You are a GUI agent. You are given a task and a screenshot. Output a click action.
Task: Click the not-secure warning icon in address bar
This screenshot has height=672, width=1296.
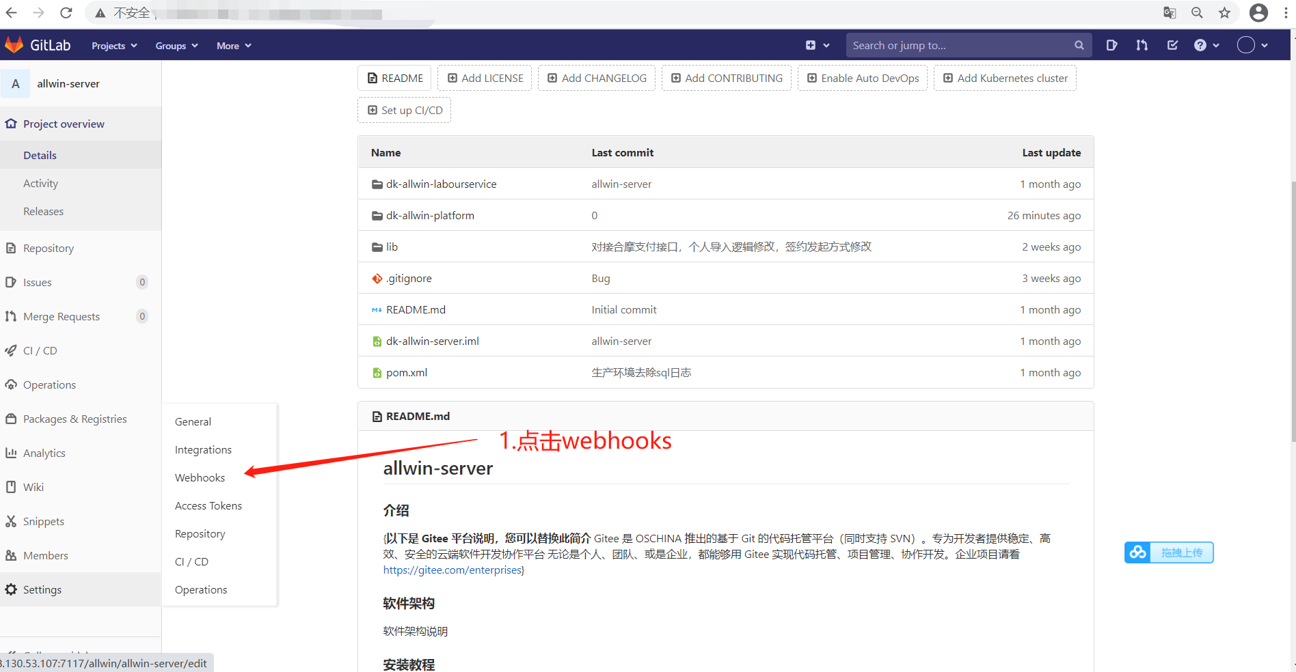[x=100, y=13]
